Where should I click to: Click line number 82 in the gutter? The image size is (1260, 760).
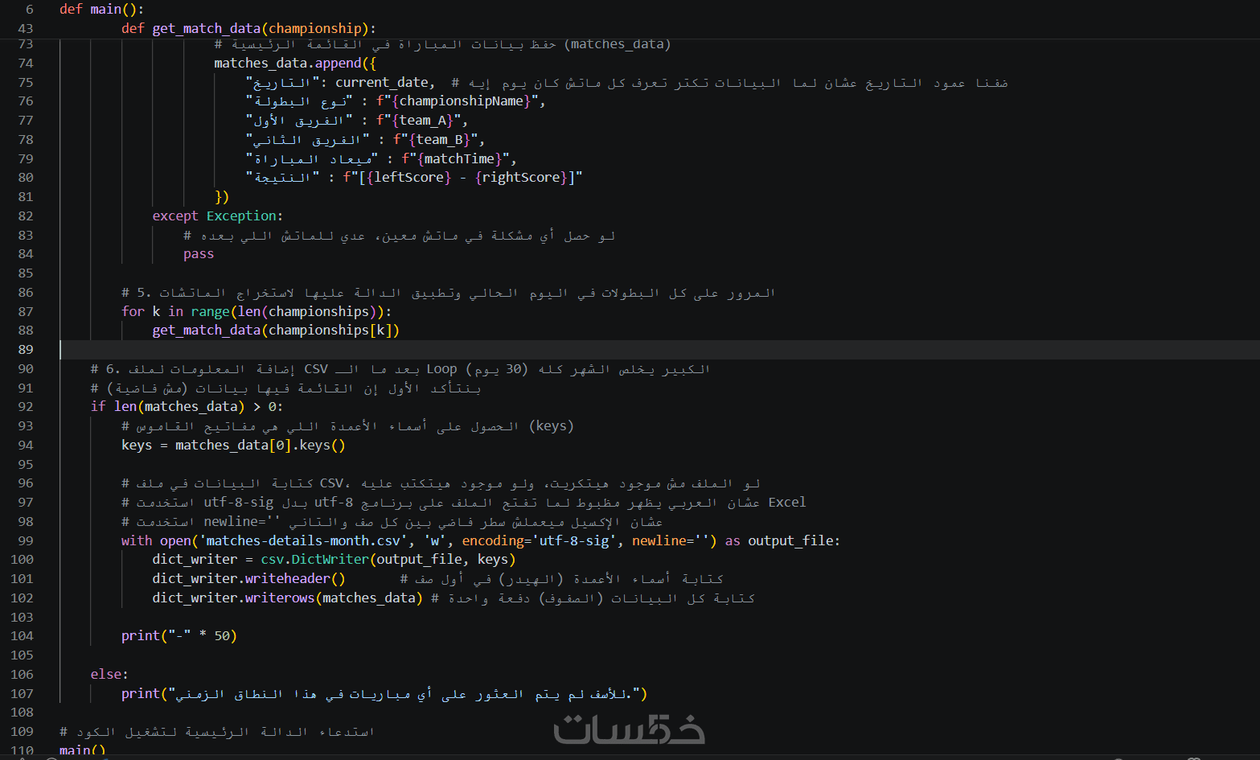[26, 216]
